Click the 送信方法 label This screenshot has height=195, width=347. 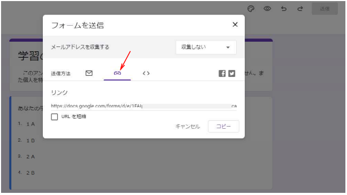[61, 74]
